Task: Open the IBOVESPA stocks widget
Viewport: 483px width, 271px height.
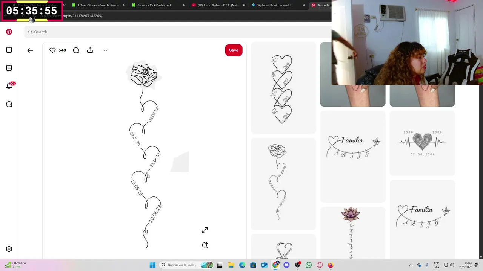Action: [15, 265]
